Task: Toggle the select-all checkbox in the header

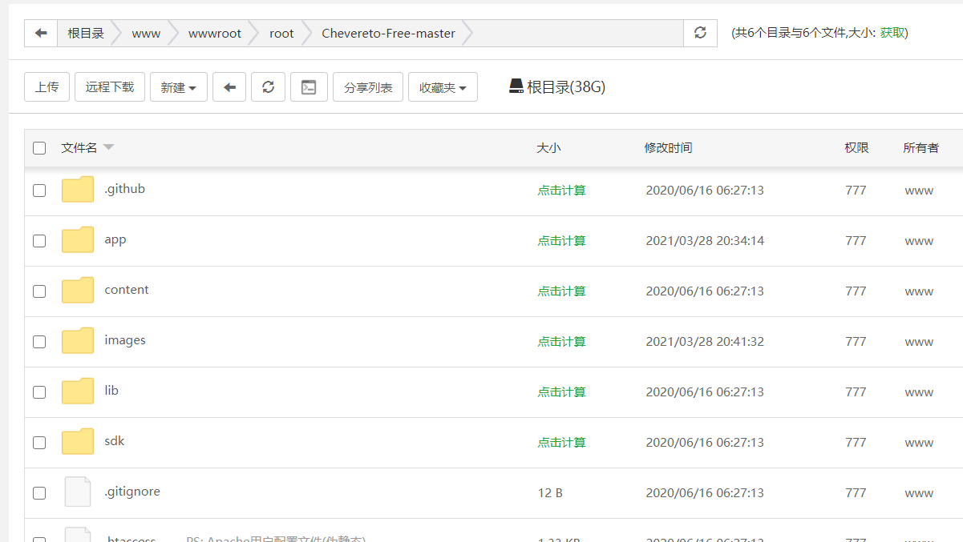Action: [x=39, y=148]
